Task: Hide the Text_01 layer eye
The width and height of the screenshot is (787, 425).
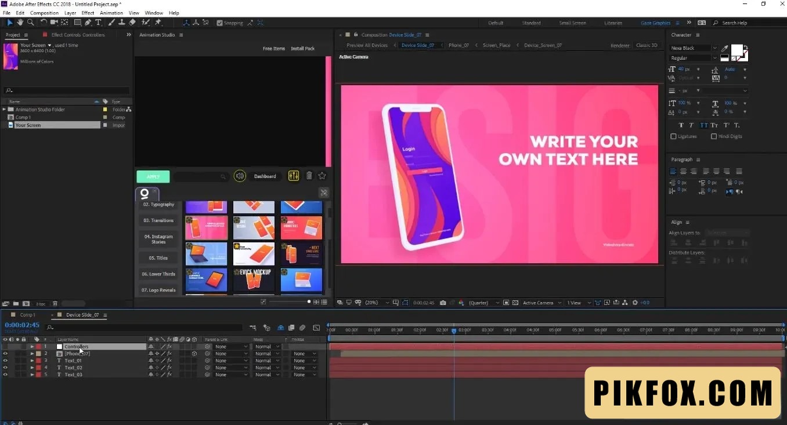Action: point(5,361)
